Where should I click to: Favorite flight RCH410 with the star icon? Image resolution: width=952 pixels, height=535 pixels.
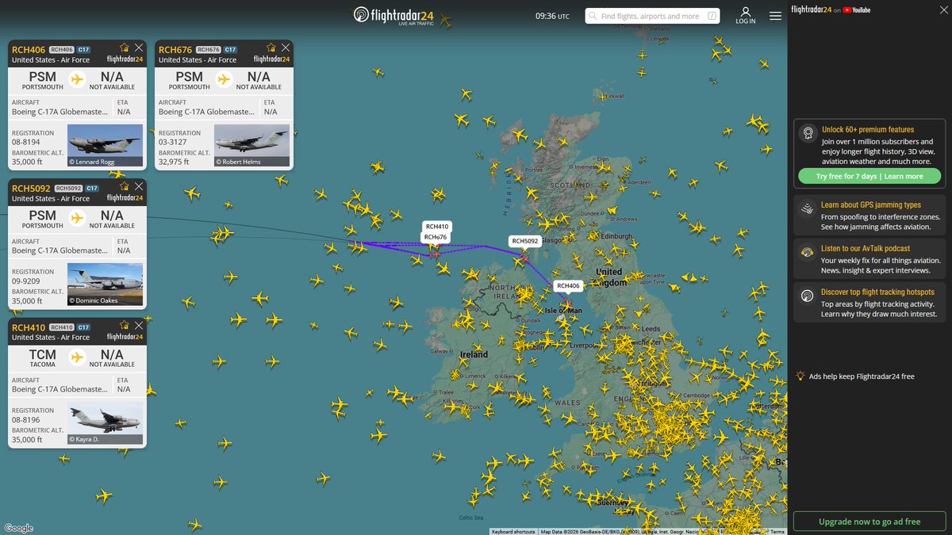(x=124, y=325)
